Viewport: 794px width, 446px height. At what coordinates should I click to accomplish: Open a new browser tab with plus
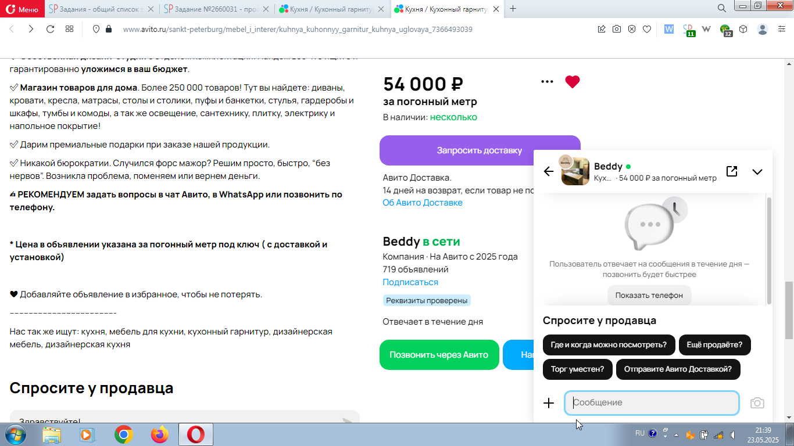tap(513, 9)
